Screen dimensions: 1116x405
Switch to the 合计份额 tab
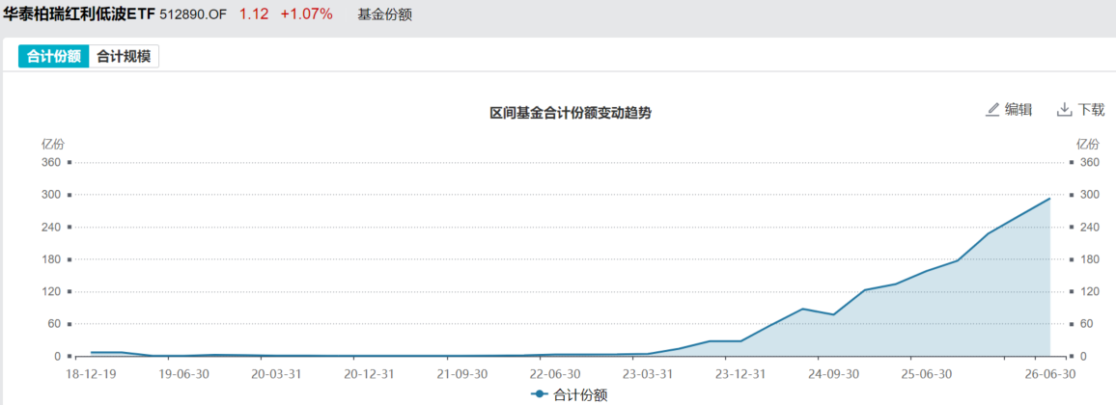pos(54,57)
